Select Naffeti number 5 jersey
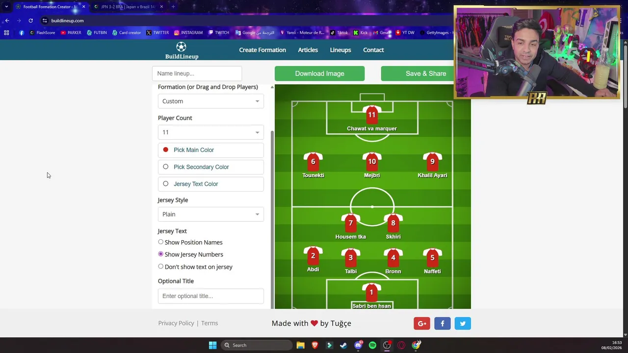628x353 pixels. (x=432, y=257)
